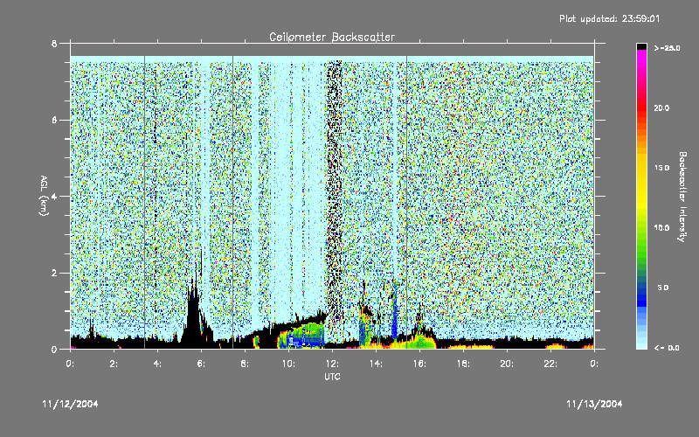The width and height of the screenshot is (699, 437).
Task: Click the "4" altitude tick label
Action: pyautogui.click(x=54, y=196)
